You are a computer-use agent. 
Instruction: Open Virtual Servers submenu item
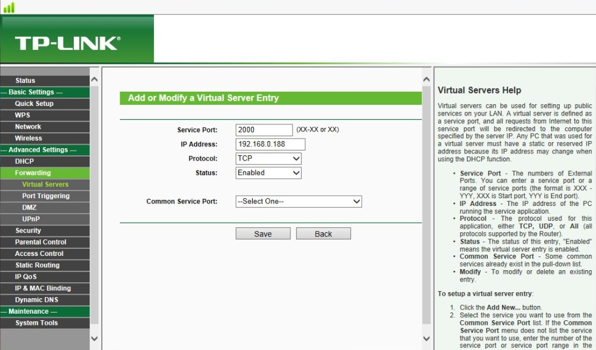click(x=45, y=185)
